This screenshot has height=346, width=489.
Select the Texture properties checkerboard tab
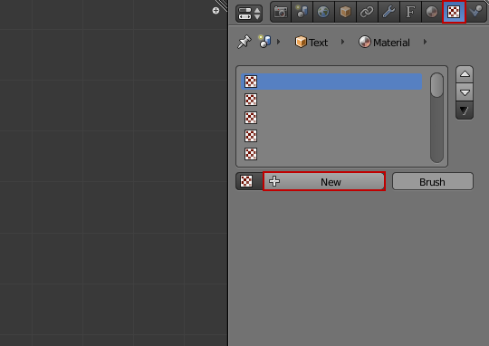click(454, 12)
